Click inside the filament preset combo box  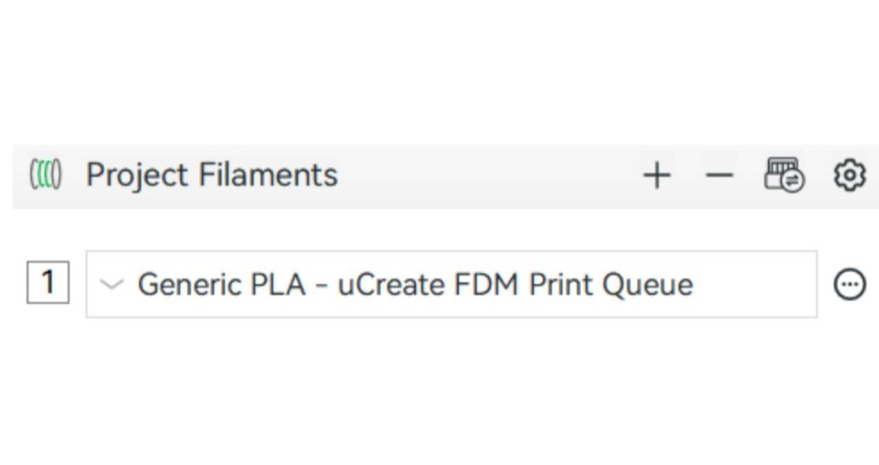451,284
